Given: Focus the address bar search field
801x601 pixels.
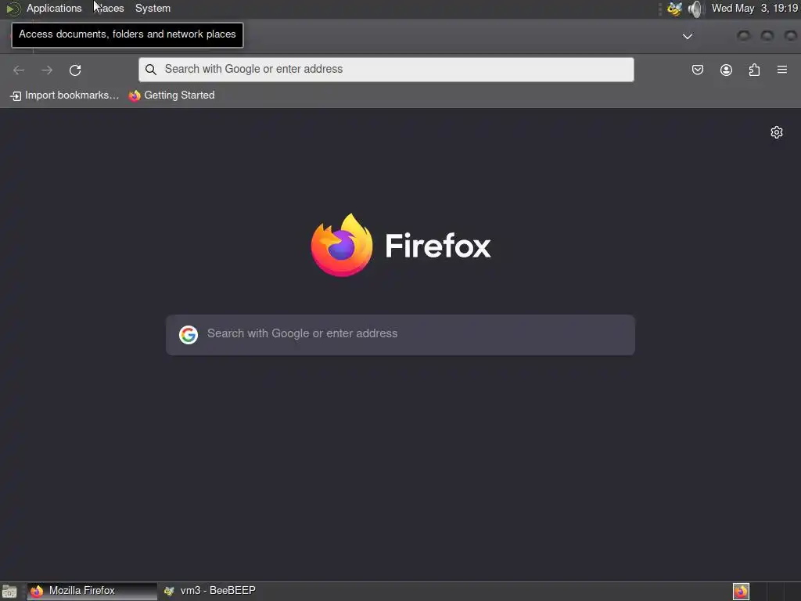Looking at the screenshot, I should point(386,70).
